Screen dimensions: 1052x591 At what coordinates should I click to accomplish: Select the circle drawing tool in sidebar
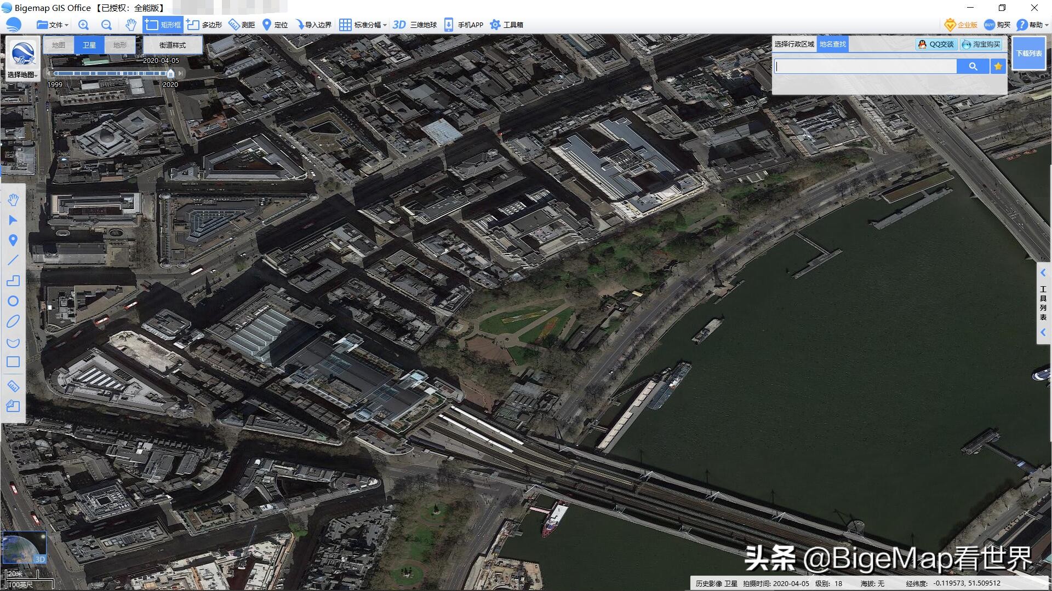click(x=13, y=301)
